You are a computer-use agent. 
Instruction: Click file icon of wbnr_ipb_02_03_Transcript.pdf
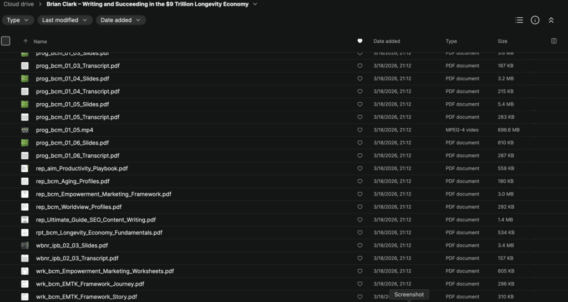click(x=24, y=258)
